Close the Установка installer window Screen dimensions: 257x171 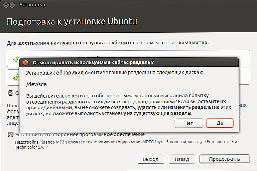[6, 5]
